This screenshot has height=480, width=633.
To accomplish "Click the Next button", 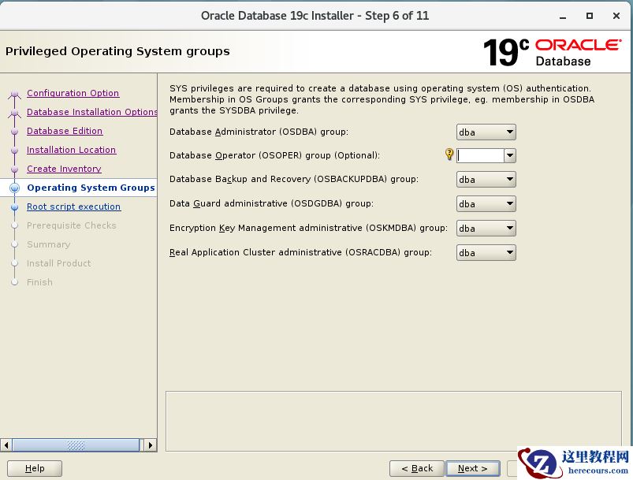I will coord(473,468).
